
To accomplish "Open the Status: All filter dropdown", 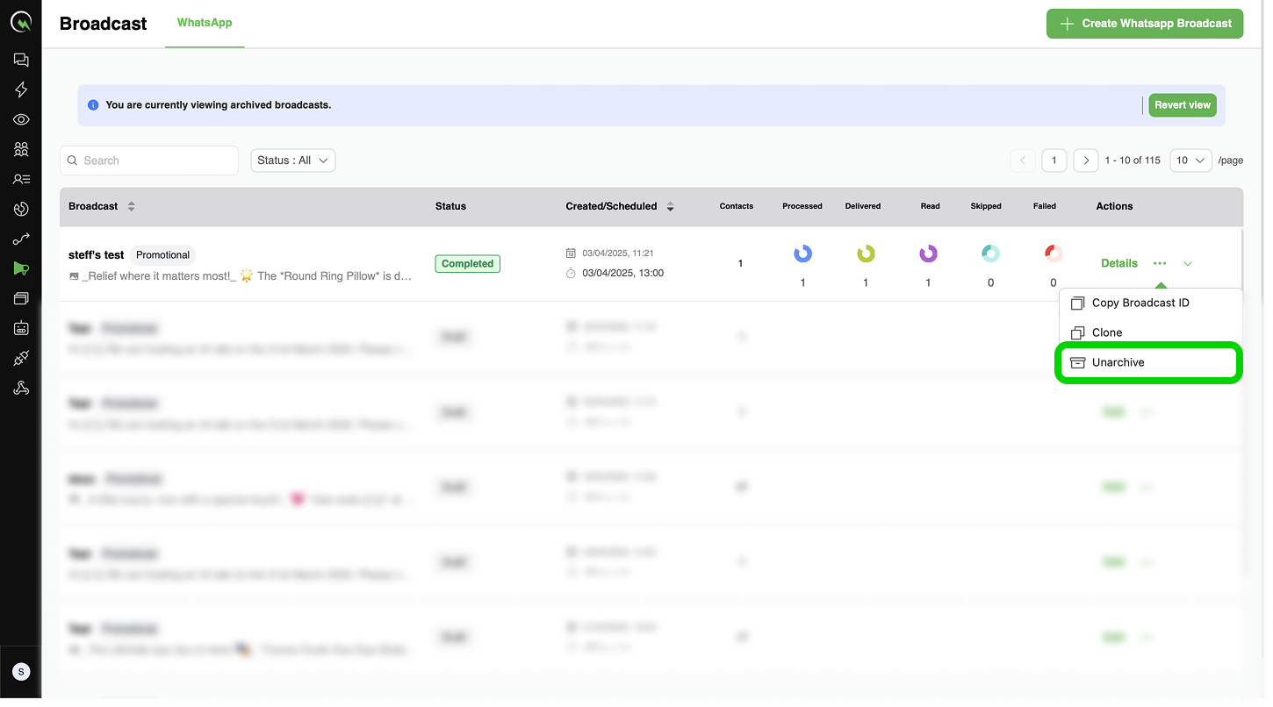I will (x=293, y=161).
